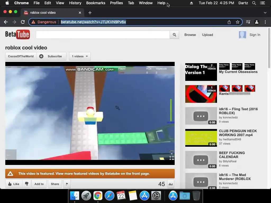271x203 pixels.
Task: Go back with the browser back arrow
Action: pos(6,22)
